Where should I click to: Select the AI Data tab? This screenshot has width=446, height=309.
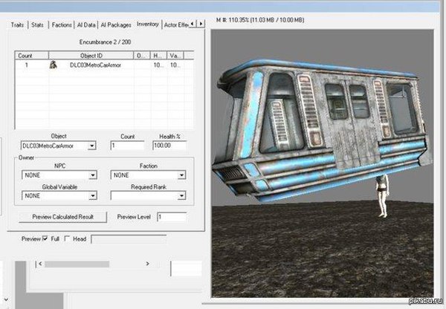click(86, 25)
